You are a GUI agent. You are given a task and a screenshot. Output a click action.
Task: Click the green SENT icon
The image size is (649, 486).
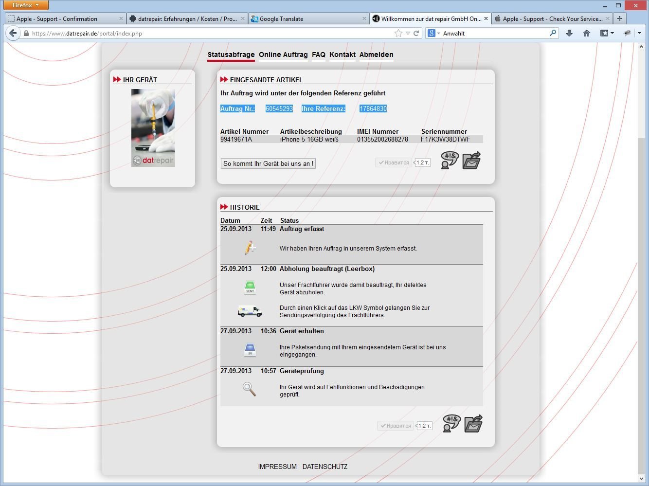[250, 288]
